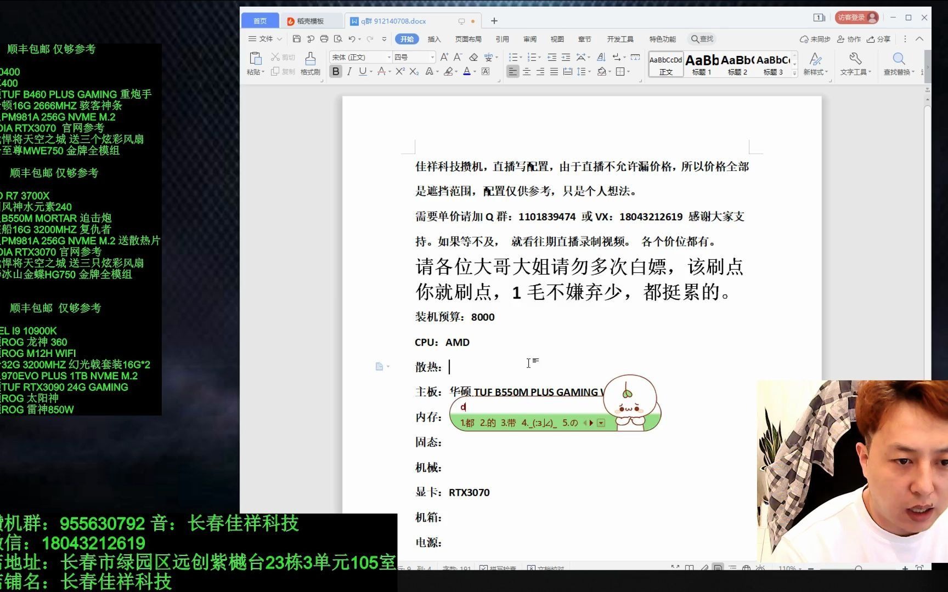Toggle Strikethrough formatting
The width and height of the screenshot is (948, 592).
(x=381, y=71)
